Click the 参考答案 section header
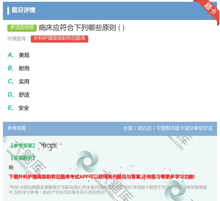Screen dimensions: 220x201 [17, 128]
